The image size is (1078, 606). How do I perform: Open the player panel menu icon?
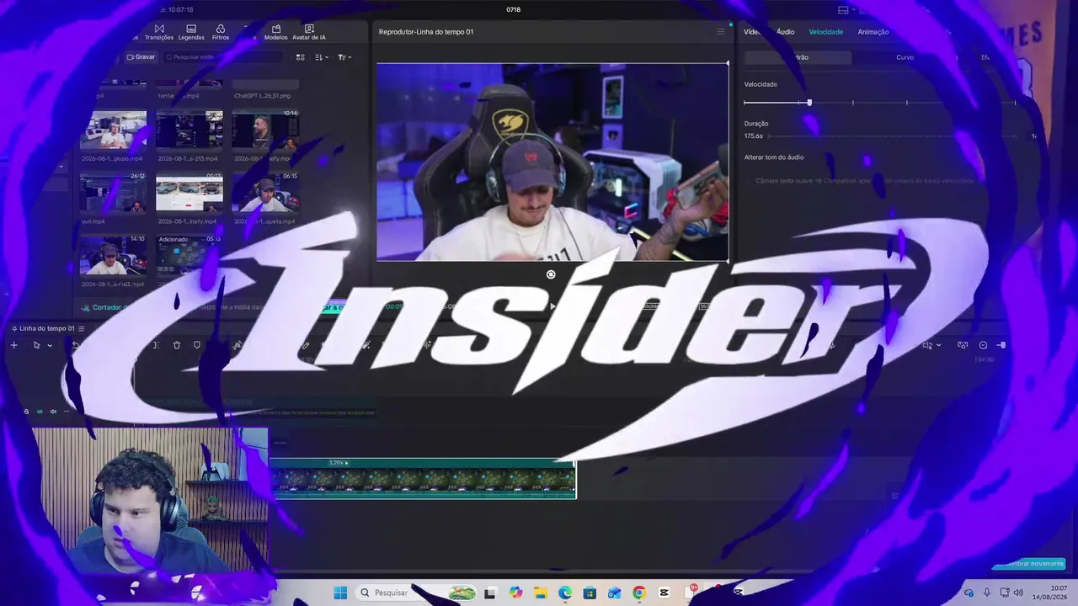pyautogui.click(x=720, y=32)
